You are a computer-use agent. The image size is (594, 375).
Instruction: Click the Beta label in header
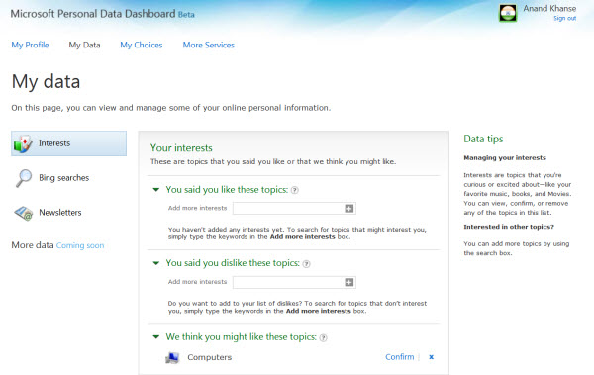(186, 15)
